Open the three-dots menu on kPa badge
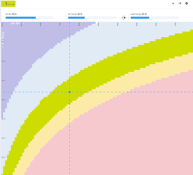This screenshot has height=175, width=193. [x=13, y=4]
